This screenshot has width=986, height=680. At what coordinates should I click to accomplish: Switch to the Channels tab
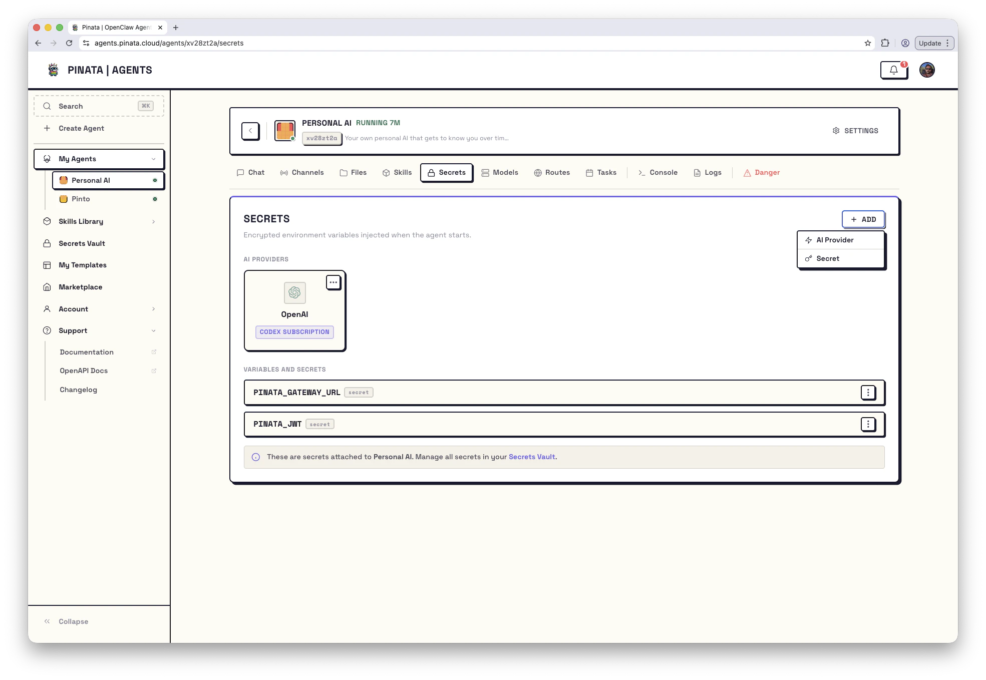coord(302,172)
